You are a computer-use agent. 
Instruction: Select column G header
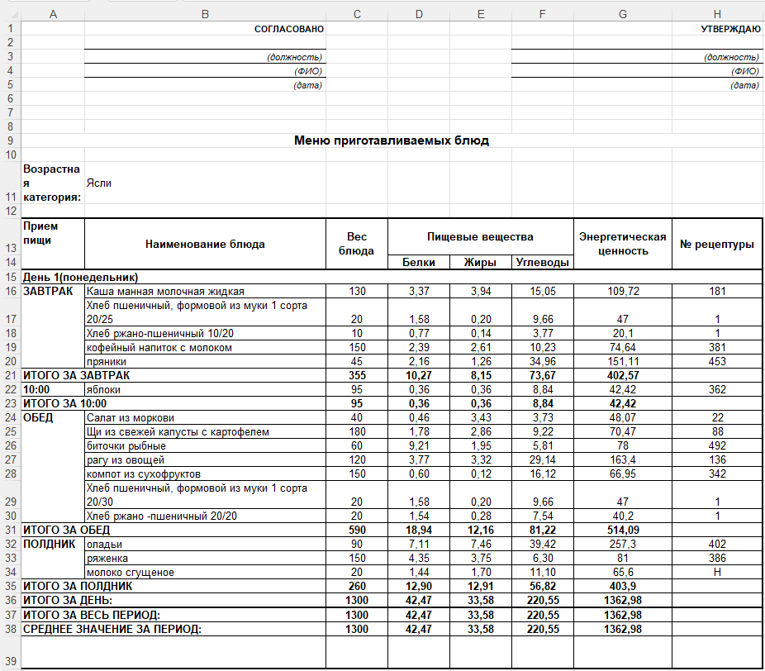tap(623, 14)
